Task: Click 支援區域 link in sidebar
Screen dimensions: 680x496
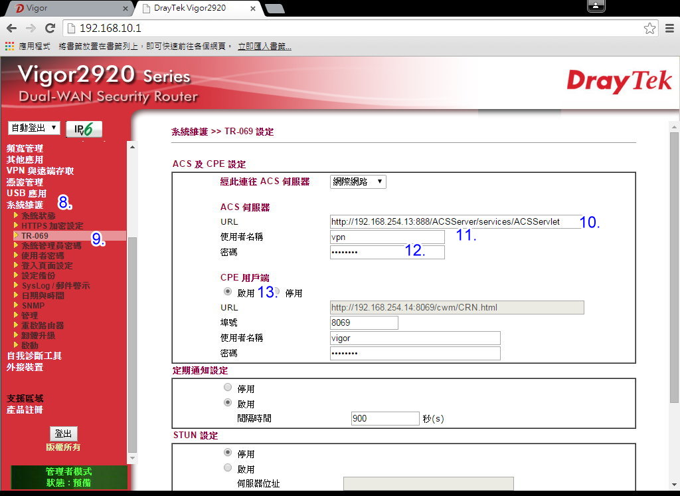Action: [25, 399]
